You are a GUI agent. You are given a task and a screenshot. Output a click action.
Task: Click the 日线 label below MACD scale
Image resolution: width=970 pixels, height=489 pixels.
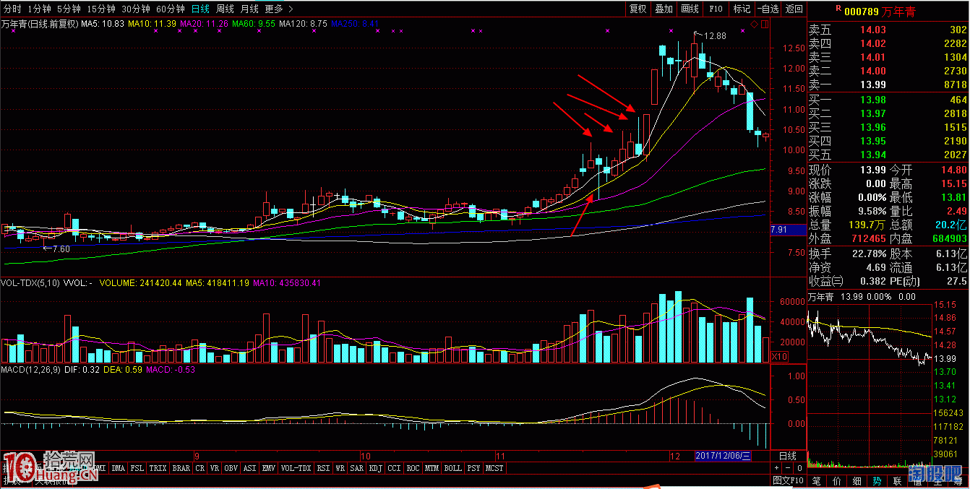point(788,456)
